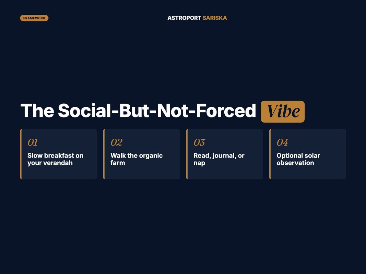Click the gold accent bar on card 02
This screenshot has height=274, width=366.
pyautogui.click(x=104, y=154)
